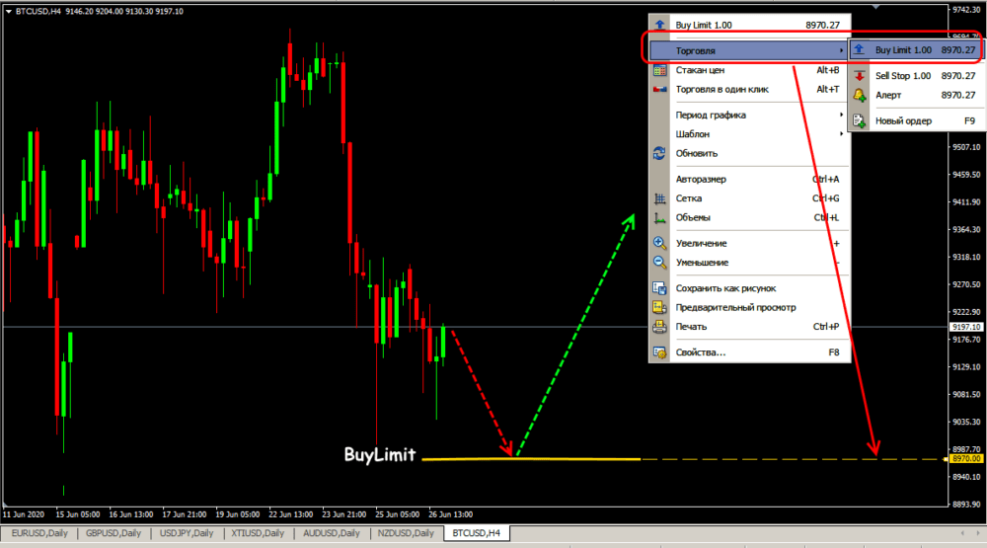Click the Sell Stop red arrow icon
Viewport: 987px width, 548px height.
coord(860,76)
